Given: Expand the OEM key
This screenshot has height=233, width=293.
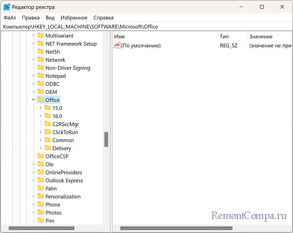Looking at the screenshot, I should point(33,92).
